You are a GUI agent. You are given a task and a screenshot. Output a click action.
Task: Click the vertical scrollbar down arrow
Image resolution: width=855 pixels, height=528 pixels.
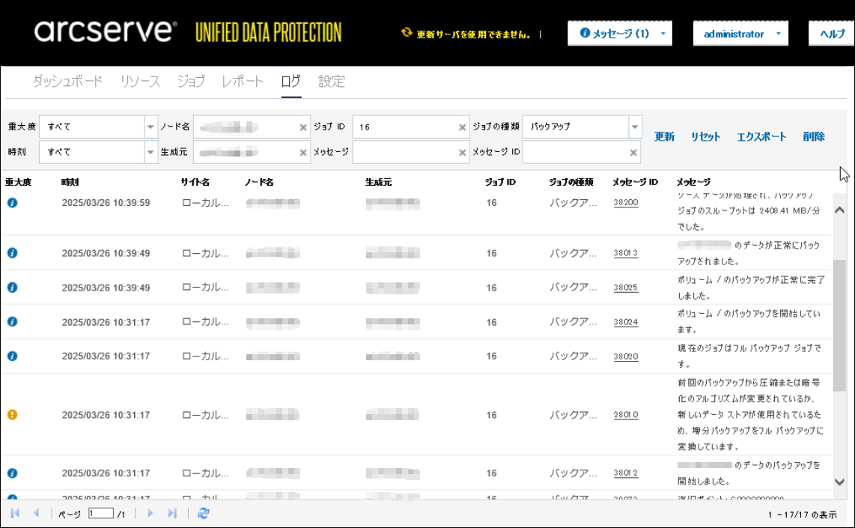[839, 482]
